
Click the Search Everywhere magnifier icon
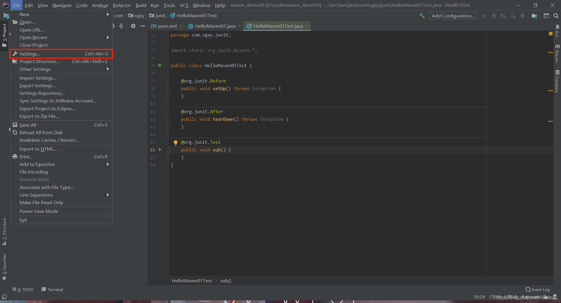click(556, 16)
